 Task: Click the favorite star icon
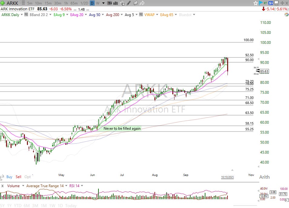(x=255, y=3)
